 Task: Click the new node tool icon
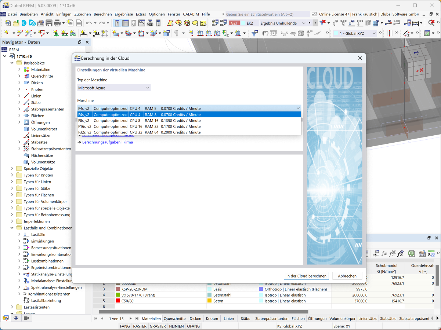[7, 33]
